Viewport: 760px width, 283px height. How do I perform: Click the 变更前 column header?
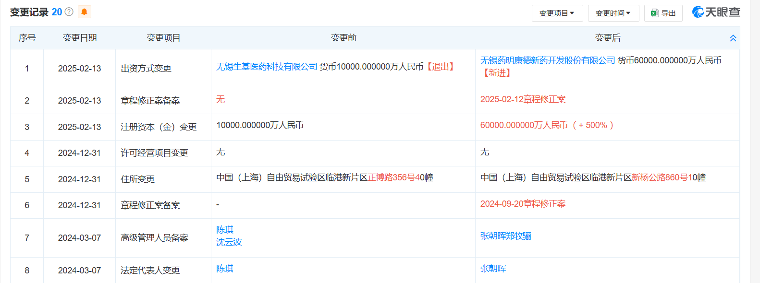[343, 38]
